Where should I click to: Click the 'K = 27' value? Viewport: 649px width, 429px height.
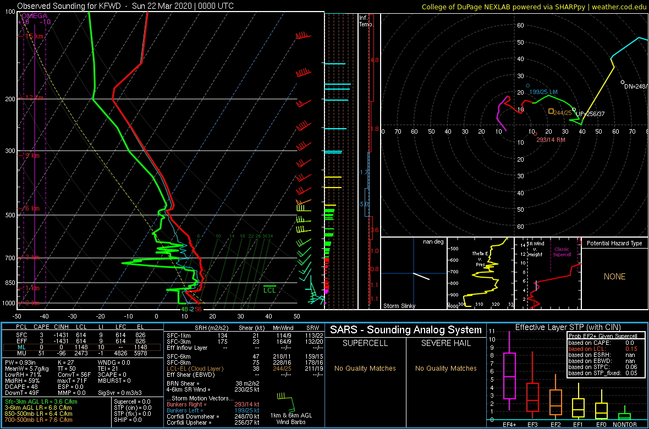pyautogui.click(x=65, y=361)
